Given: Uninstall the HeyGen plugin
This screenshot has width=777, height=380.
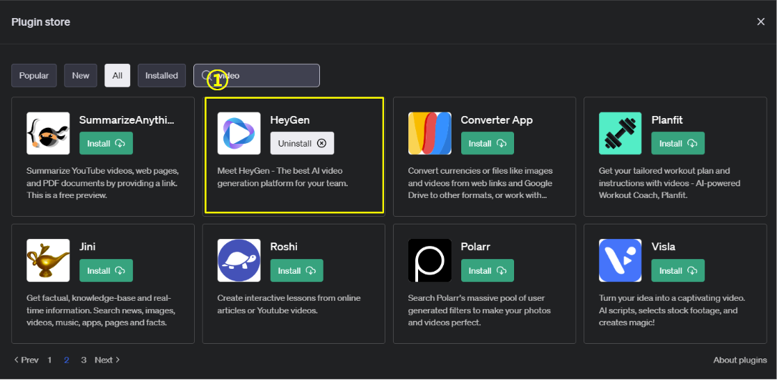Looking at the screenshot, I should [x=303, y=144].
